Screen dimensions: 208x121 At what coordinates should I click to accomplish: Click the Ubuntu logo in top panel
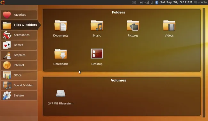click(3, 2)
